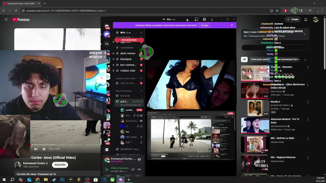Open a new Chrome tab

coord(45,4)
